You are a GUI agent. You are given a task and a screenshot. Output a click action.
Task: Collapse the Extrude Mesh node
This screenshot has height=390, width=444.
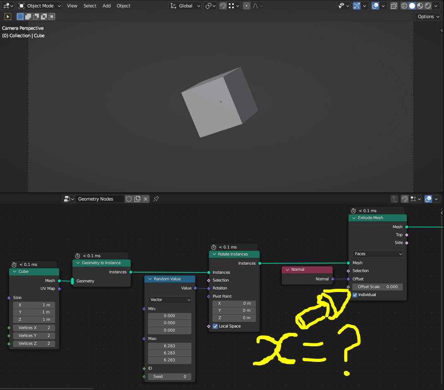pos(354,218)
